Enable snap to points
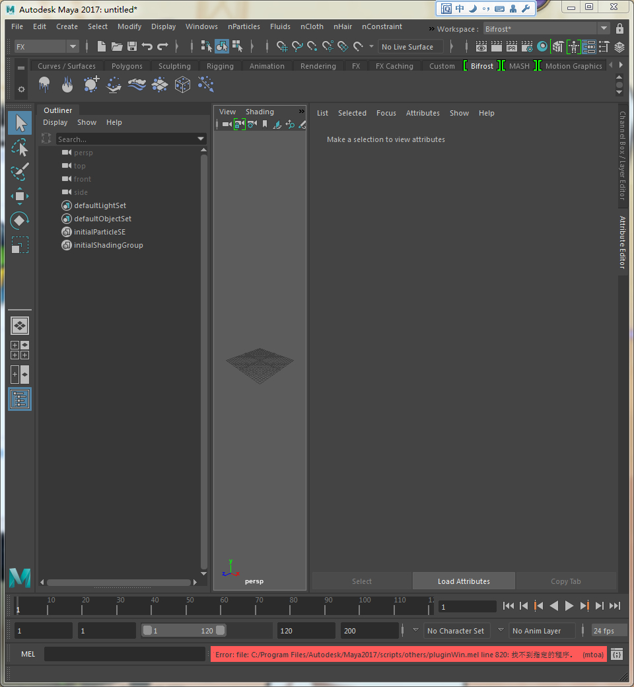Image resolution: width=634 pixels, height=687 pixels. tap(312, 46)
